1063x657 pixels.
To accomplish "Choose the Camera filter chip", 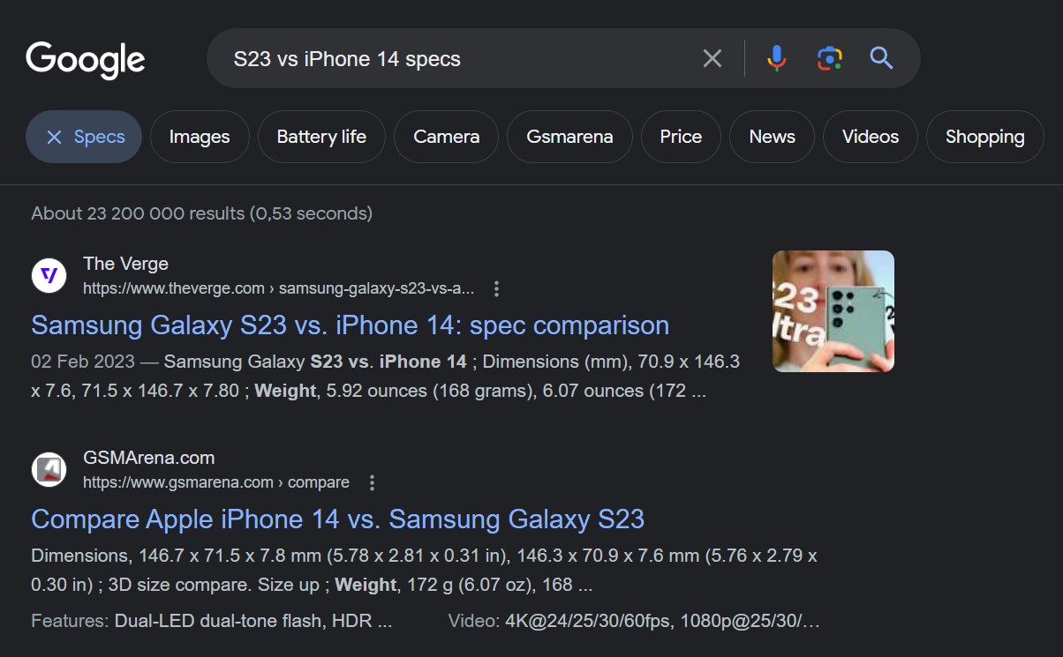I will [x=447, y=137].
